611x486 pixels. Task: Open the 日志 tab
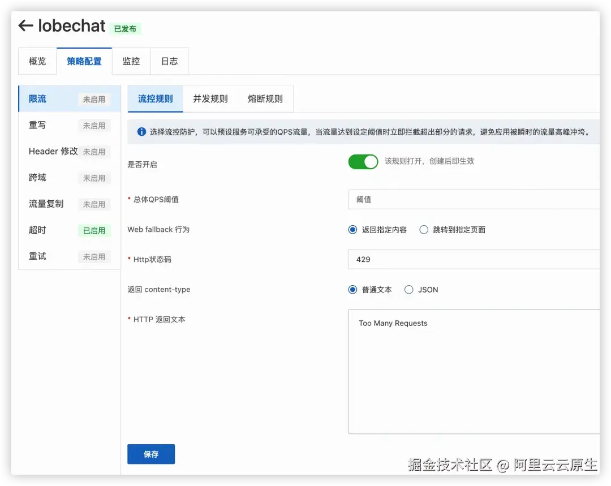coord(169,61)
